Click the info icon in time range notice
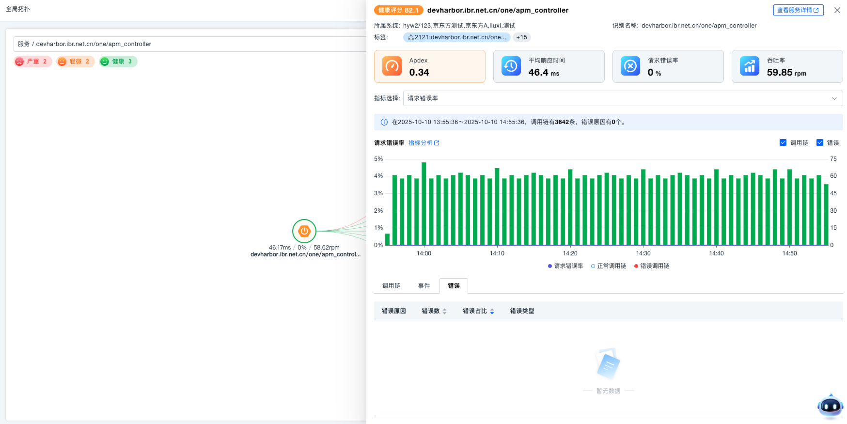The height and width of the screenshot is (424, 847). tap(384, 122)
